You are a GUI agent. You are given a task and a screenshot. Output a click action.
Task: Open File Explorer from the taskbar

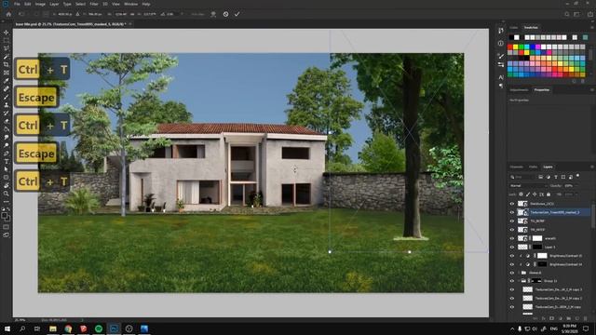53,328
